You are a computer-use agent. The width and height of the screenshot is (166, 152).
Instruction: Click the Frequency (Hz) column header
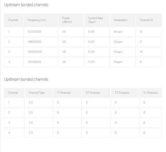coord(37,20)
